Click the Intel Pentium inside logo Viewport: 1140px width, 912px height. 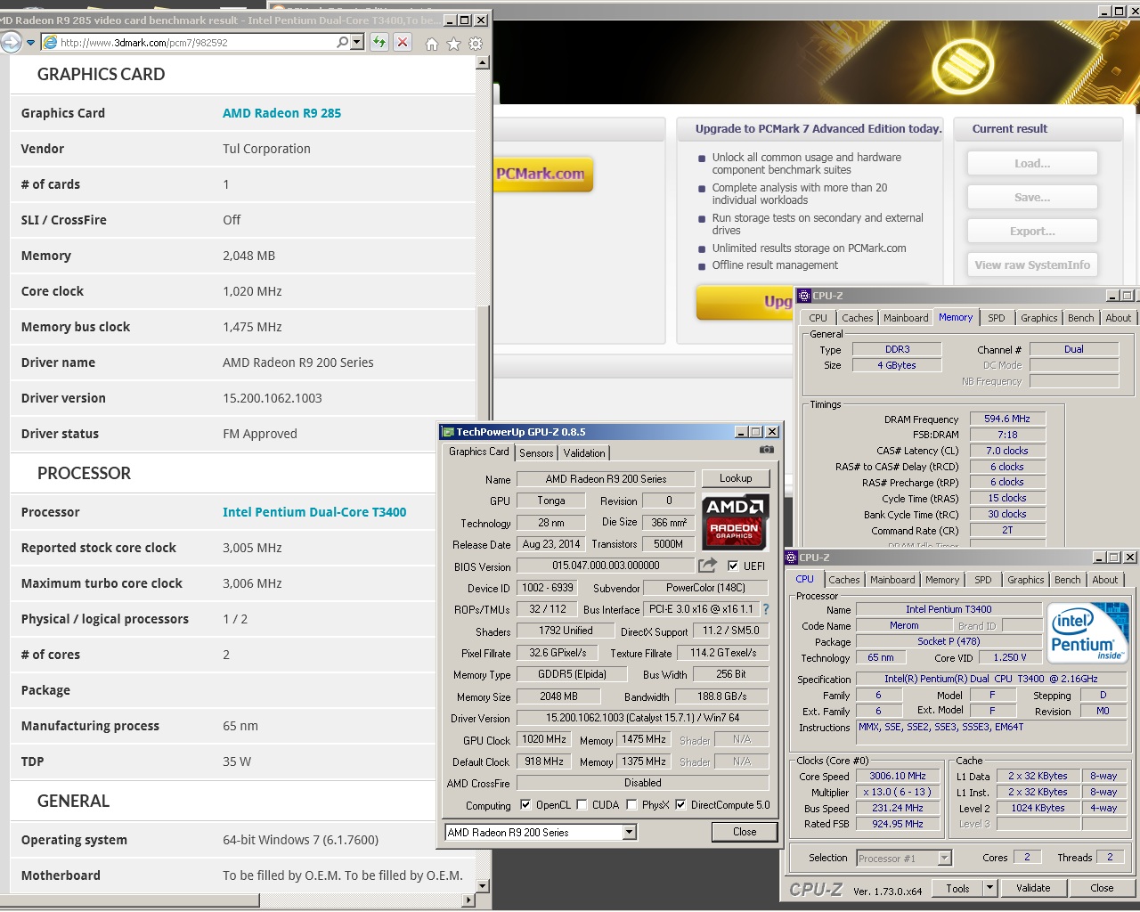pyautogui.click(x=1087, y=633)
